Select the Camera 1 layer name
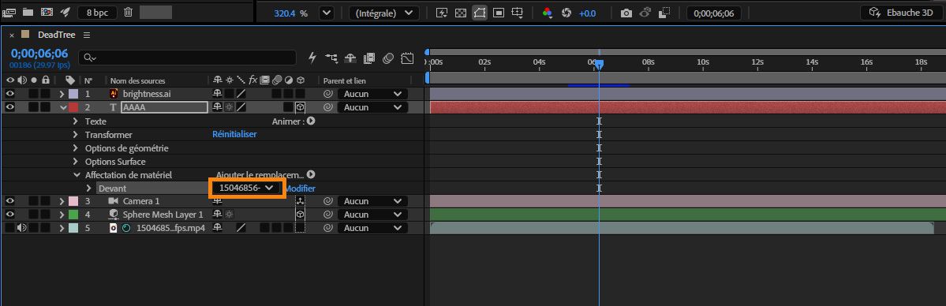The width and height of the screenshot is (946, 306). (x=141, y=201)
